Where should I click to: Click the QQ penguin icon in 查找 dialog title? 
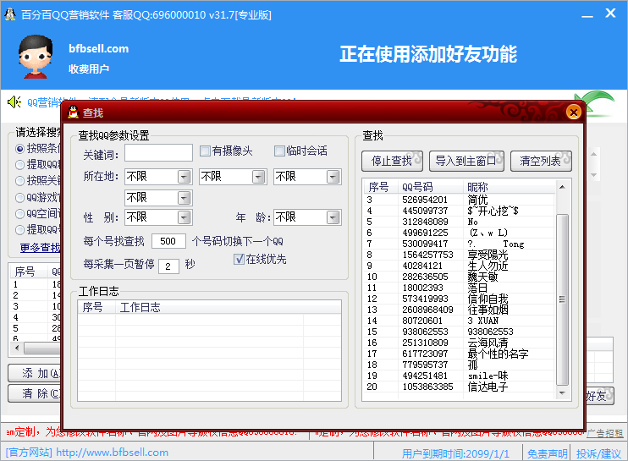pyautogui.click(x=74, y=112)
